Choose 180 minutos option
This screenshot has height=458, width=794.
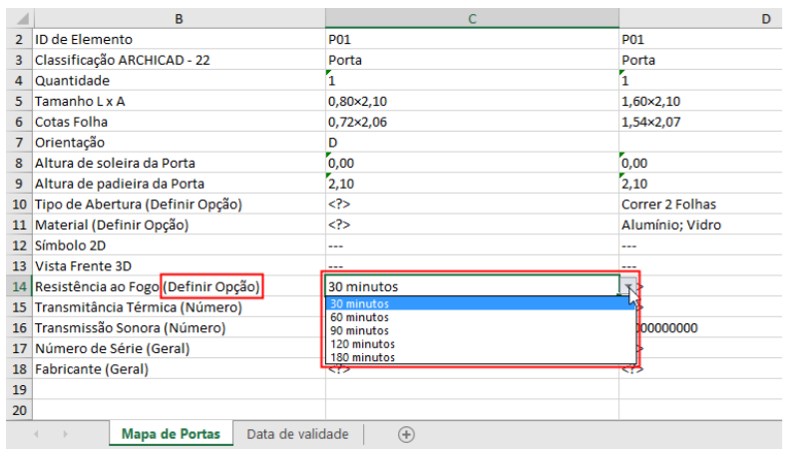[x=363, y=357]
